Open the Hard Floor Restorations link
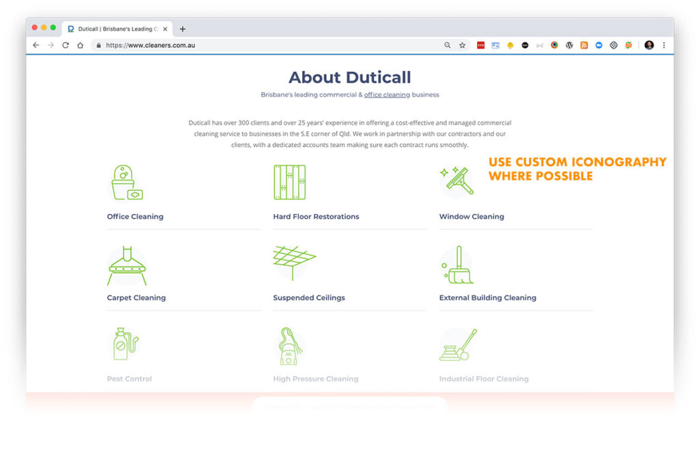700x456 pixels. click(x=316, y=217)
